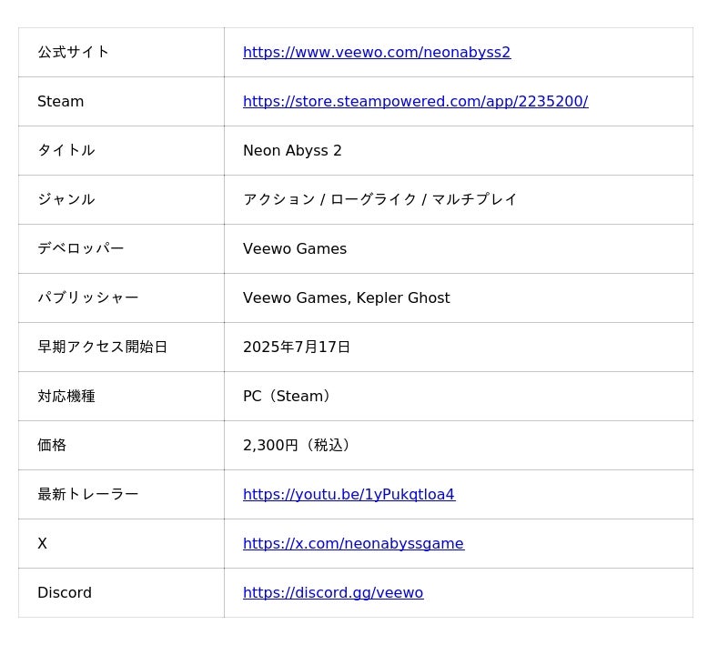Click the 'Steam' row label
728x645 pixels.
60,102
